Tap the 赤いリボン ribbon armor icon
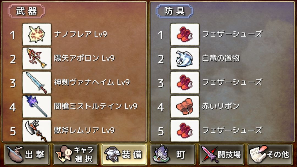Viewport: 297px width, 167px height. (x=185, y=107)
